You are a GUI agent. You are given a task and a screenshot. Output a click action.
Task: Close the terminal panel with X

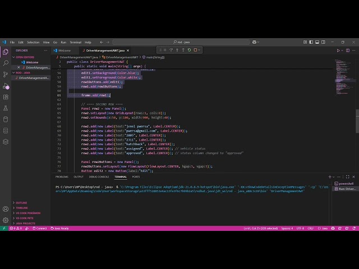coord(354,177)
